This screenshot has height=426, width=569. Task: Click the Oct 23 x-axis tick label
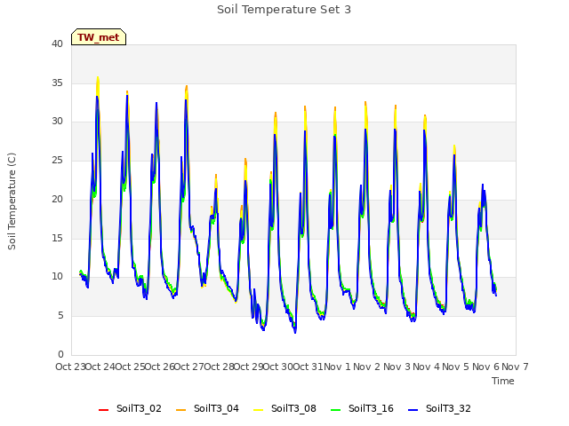[x=70, y=367]
